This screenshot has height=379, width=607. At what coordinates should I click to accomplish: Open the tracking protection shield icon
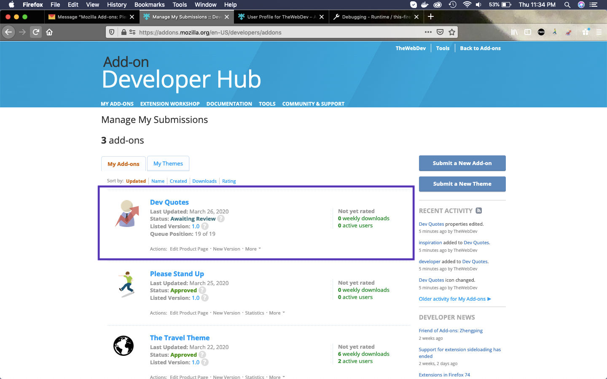click(112, 32)
